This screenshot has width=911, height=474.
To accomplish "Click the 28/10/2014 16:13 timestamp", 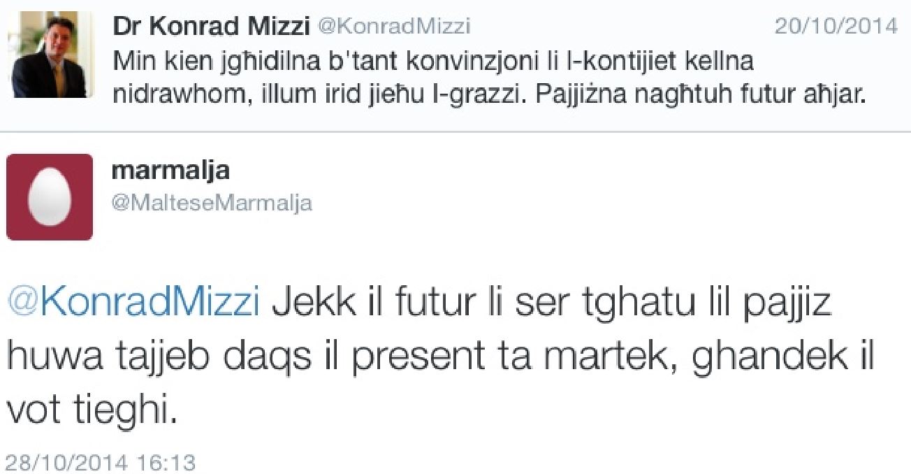I will click(101, 462).
